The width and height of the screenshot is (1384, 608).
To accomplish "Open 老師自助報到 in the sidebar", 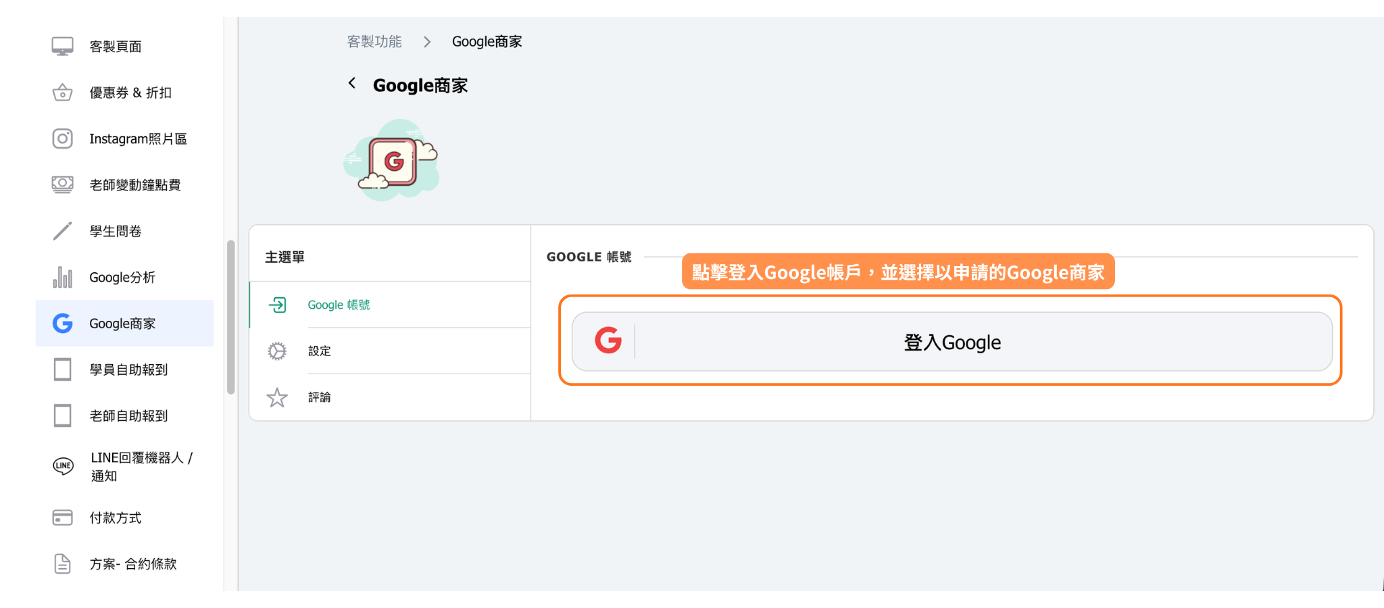I will [x=128, y=416].
